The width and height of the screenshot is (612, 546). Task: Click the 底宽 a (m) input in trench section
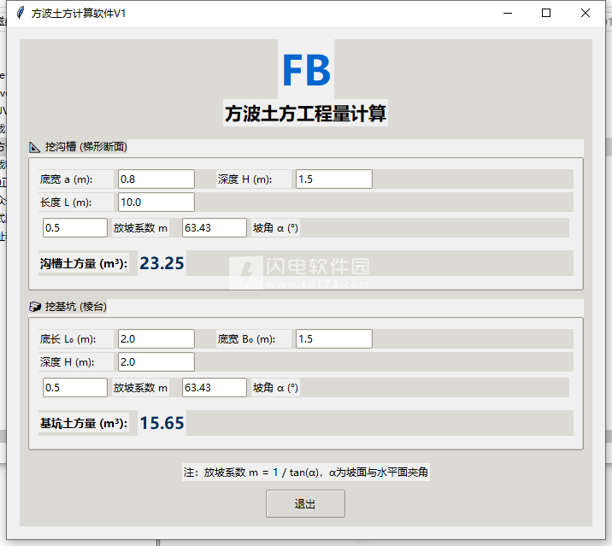pyautogui.click(x=156, y=179)
